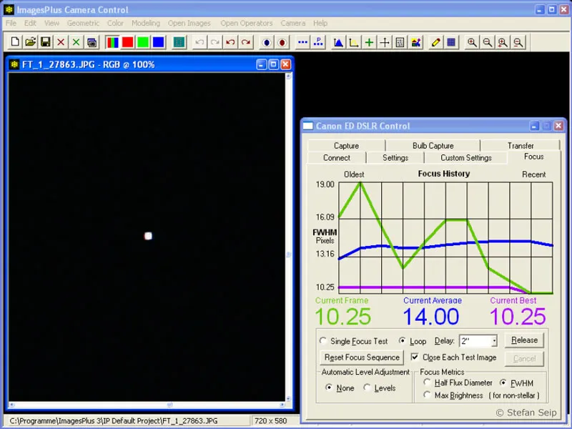Click the first zoom out magnifier
This screenshot has height=429, width=572.
pos(488,42)
